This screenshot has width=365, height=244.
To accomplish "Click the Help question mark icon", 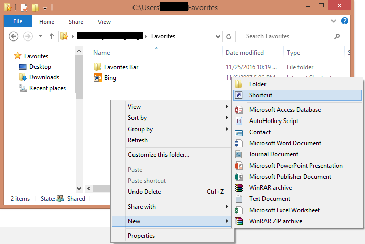I will pos(345,21).
